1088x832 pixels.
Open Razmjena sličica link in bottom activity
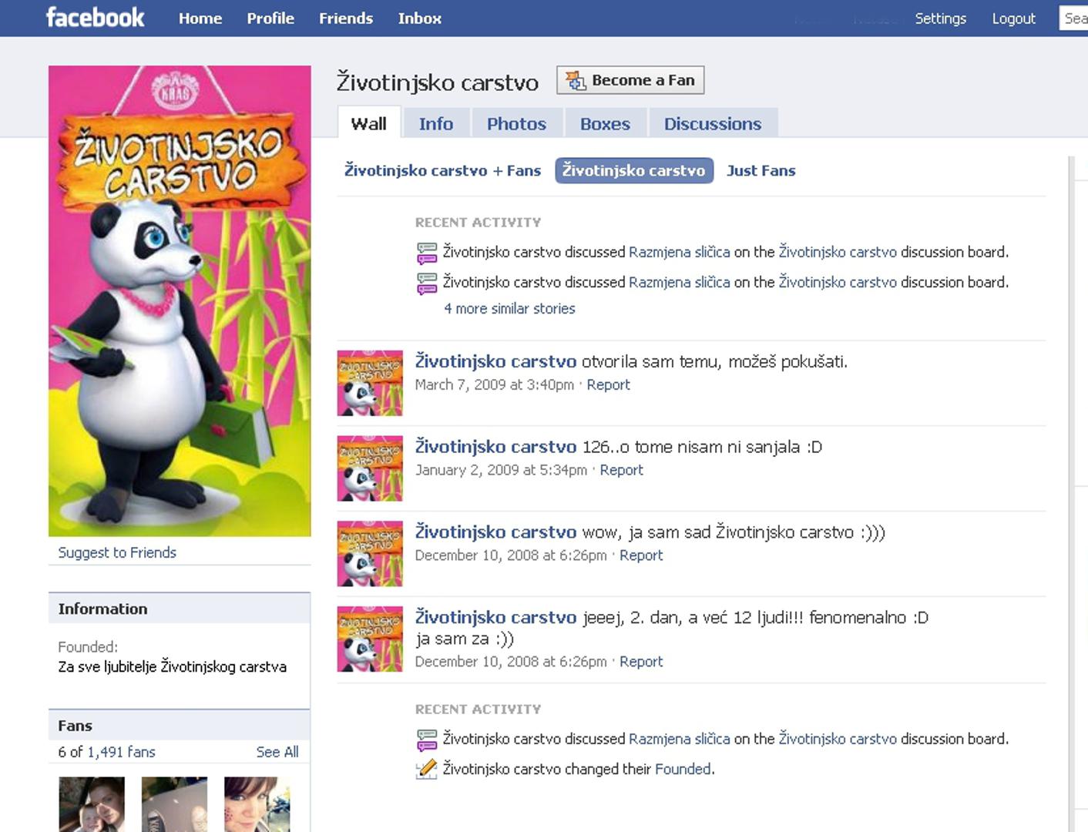pos(679,739)
